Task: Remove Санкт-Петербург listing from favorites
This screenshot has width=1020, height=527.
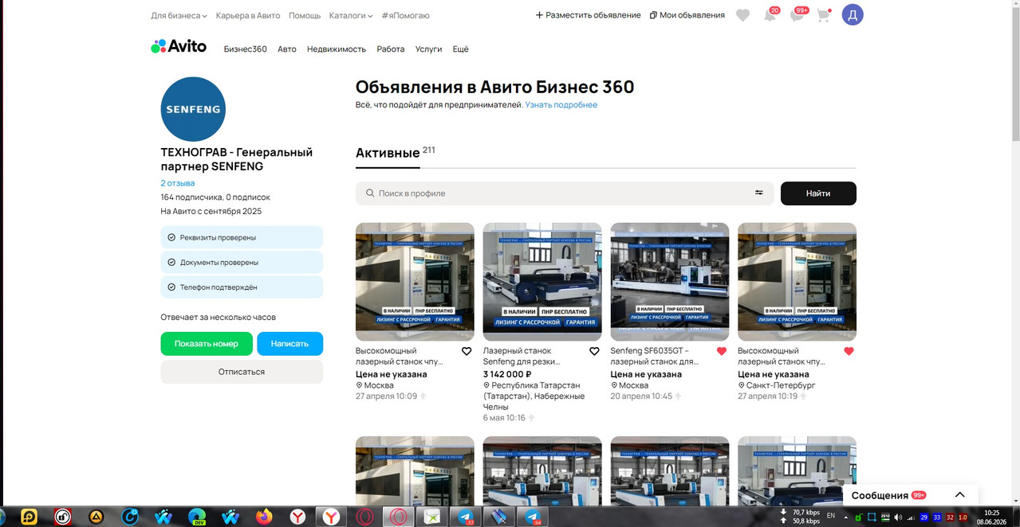Action: (849, 351)
